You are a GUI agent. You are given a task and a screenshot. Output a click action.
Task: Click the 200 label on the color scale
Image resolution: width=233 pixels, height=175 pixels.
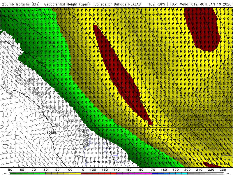(187, 170)
